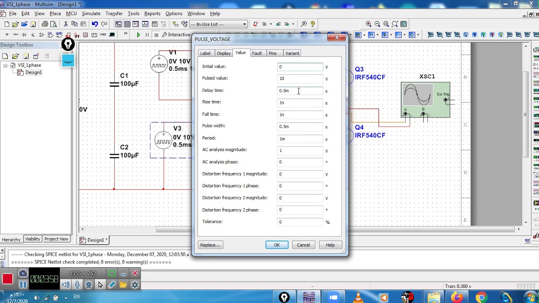The image size is (539, 303).
Task: Place a transistor component
Action: (x=32, y=35)
